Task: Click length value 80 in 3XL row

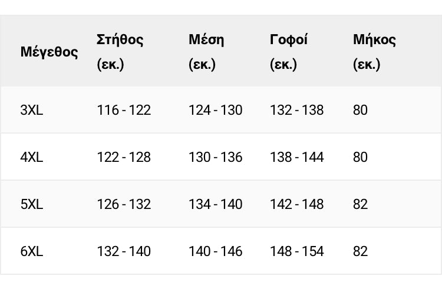Action: pos(360,110)
